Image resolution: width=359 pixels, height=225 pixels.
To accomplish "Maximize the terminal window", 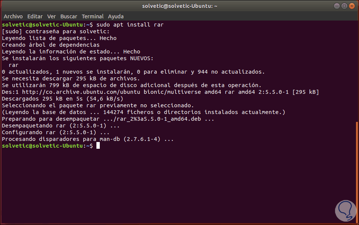I will coord(344,6).
